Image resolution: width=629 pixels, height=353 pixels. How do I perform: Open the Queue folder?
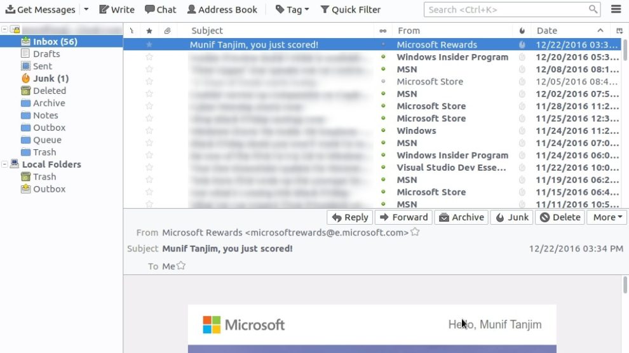tap(47, 140)
